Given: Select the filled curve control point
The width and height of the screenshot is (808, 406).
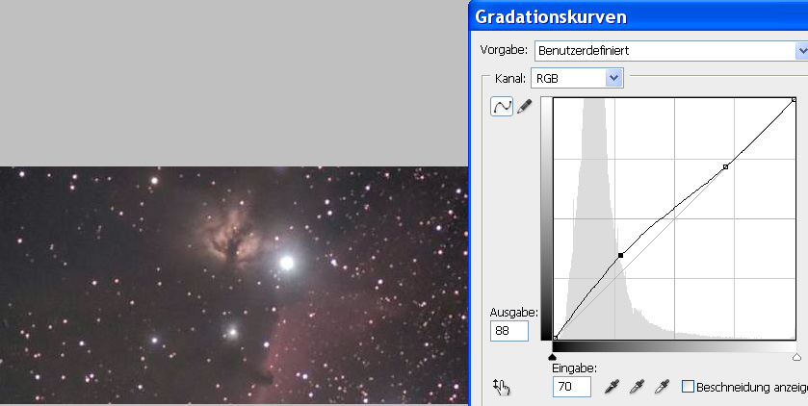Looking at the screenshot, I should pyautogui.click(x=621, y=255).
